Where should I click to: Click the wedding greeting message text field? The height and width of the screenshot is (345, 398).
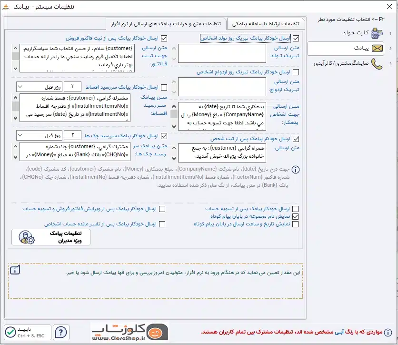click(222, 87)
